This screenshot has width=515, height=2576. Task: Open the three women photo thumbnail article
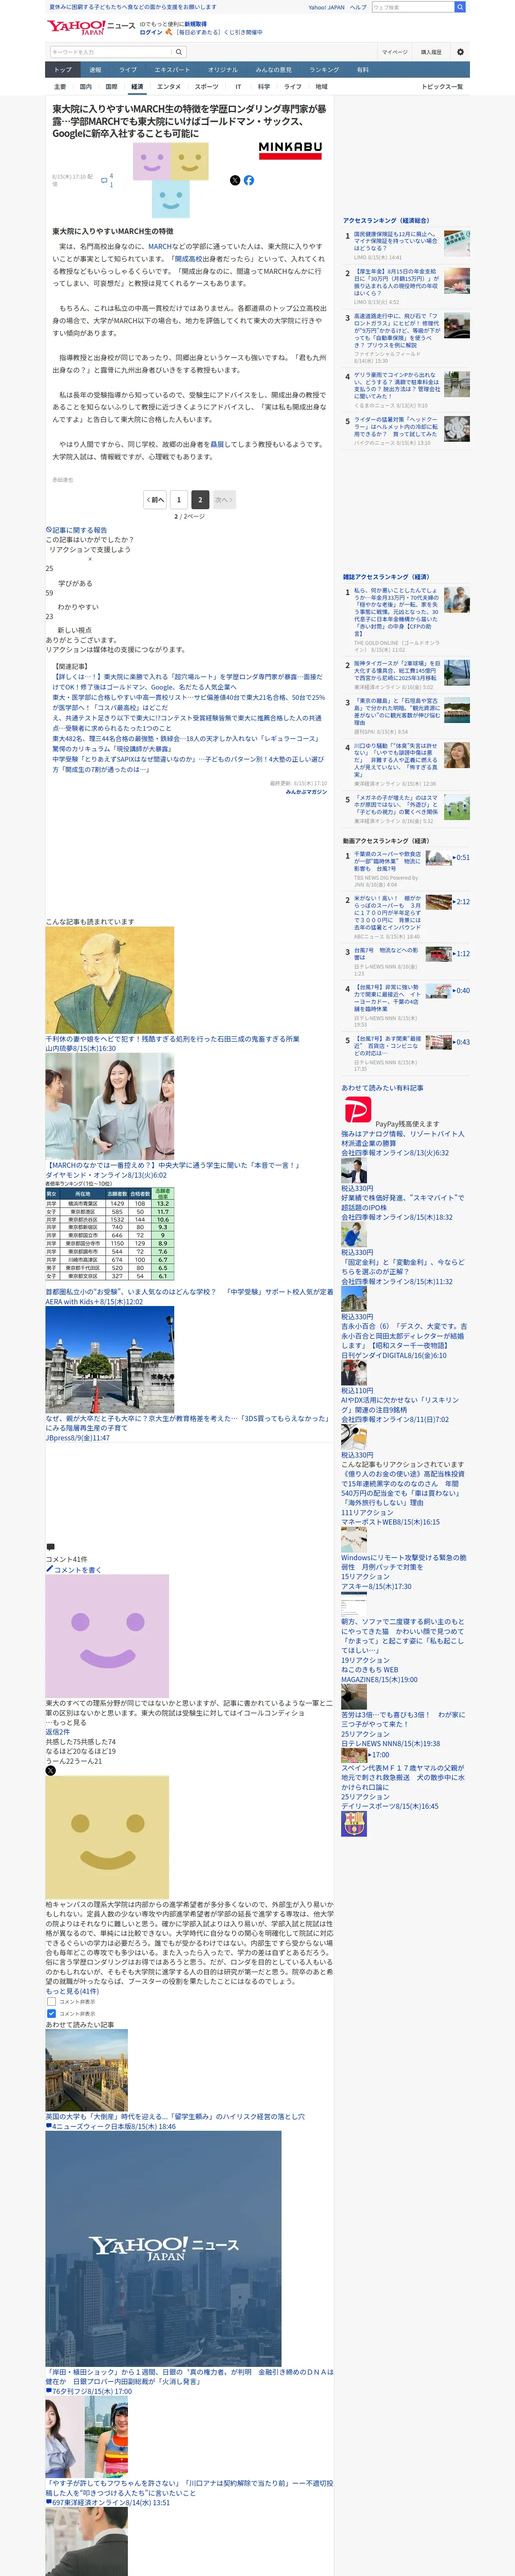click(110, 1106)
